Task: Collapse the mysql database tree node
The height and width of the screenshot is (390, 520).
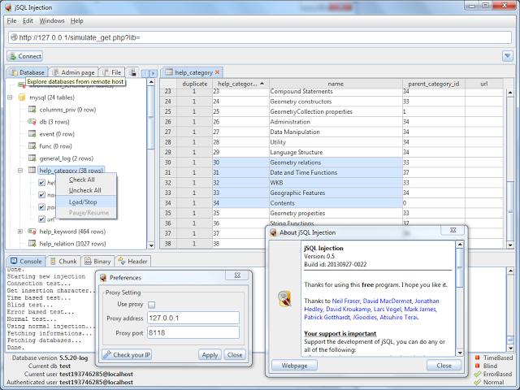Action: [x=9, y=97]
